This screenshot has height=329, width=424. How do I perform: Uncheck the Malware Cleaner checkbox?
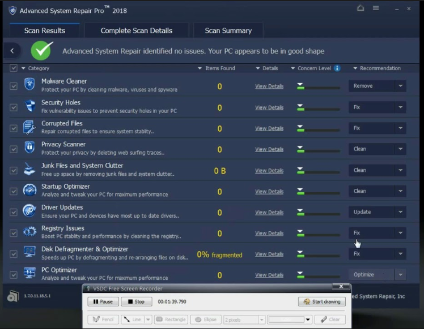click(14, 86)
